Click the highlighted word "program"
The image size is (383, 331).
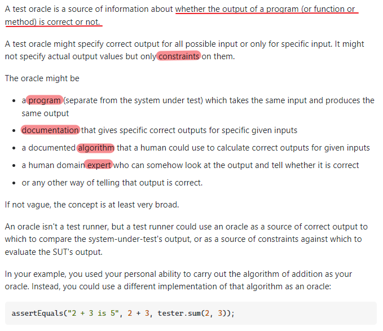tap(45, 100)
